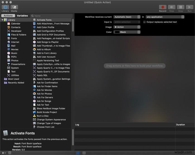Viewport: 195px width, 155px height.
Task: Select the Calendar category icon
Action: 9,24
